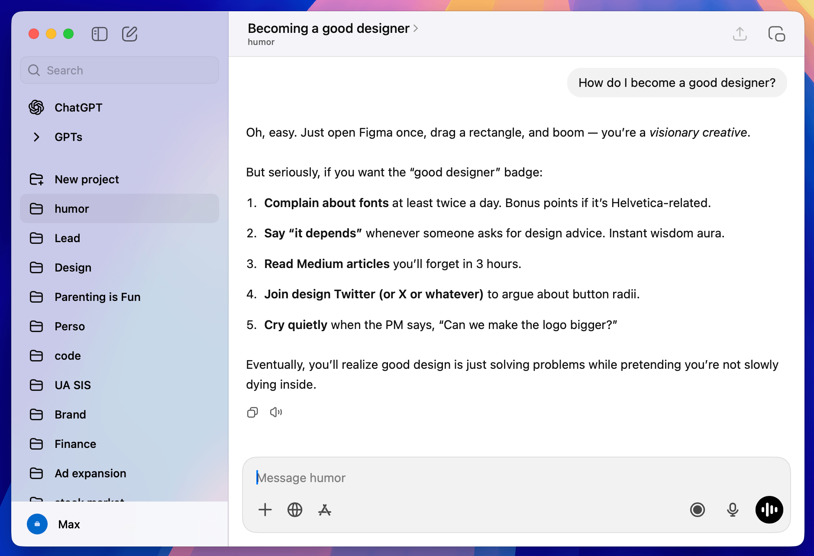Click the record circle icon
The image size is (814, 556).
(x=698, y=510)
